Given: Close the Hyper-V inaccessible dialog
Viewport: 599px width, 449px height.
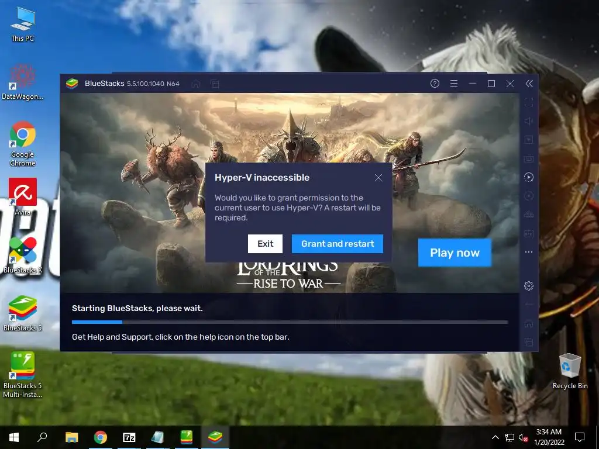Looking at the screenshot, I should (378, 178).
